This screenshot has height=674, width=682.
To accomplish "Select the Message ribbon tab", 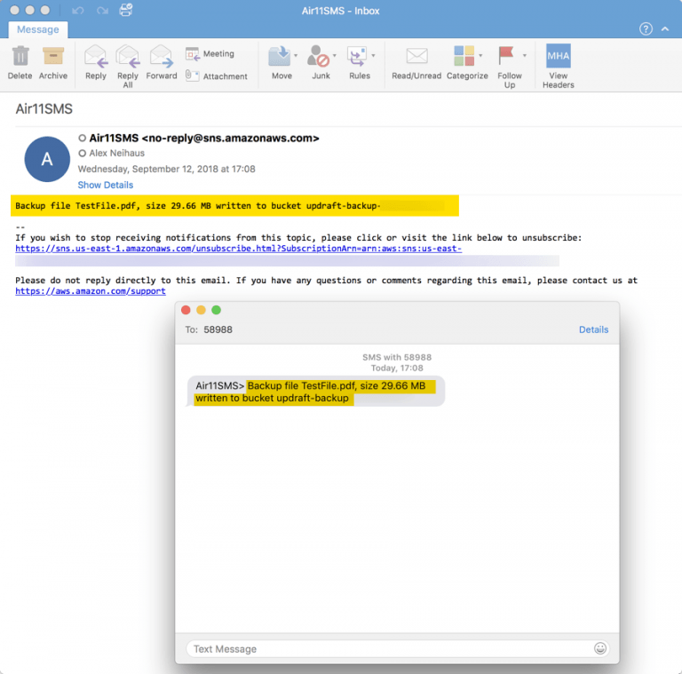I will [38, 29].
